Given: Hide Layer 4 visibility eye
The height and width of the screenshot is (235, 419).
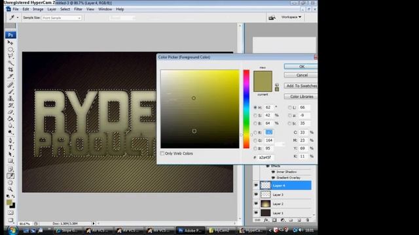Looking at the screenshot, I should [256, 185].
